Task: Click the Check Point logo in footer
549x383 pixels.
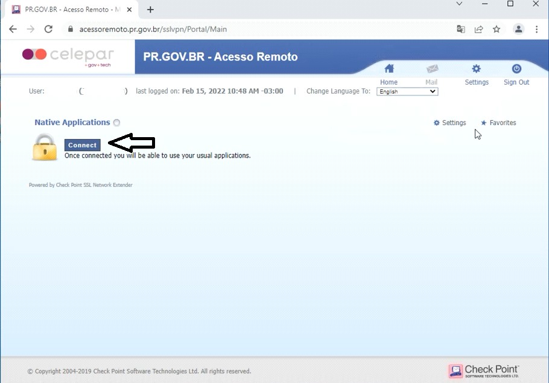Action: pos(483,371)
